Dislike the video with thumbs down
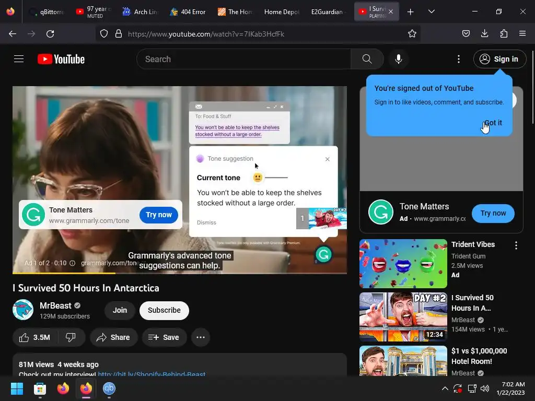Image resolution: width=535 pixels, height=401 pixels. (x=71, y=337)
